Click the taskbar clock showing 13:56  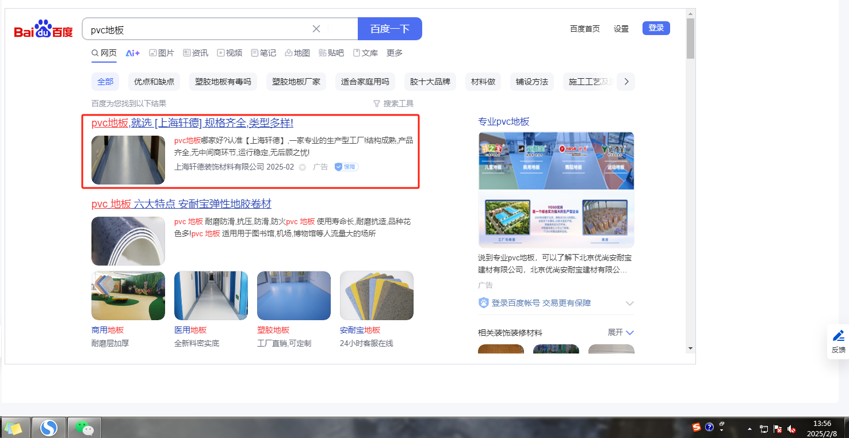click(823, 429)
